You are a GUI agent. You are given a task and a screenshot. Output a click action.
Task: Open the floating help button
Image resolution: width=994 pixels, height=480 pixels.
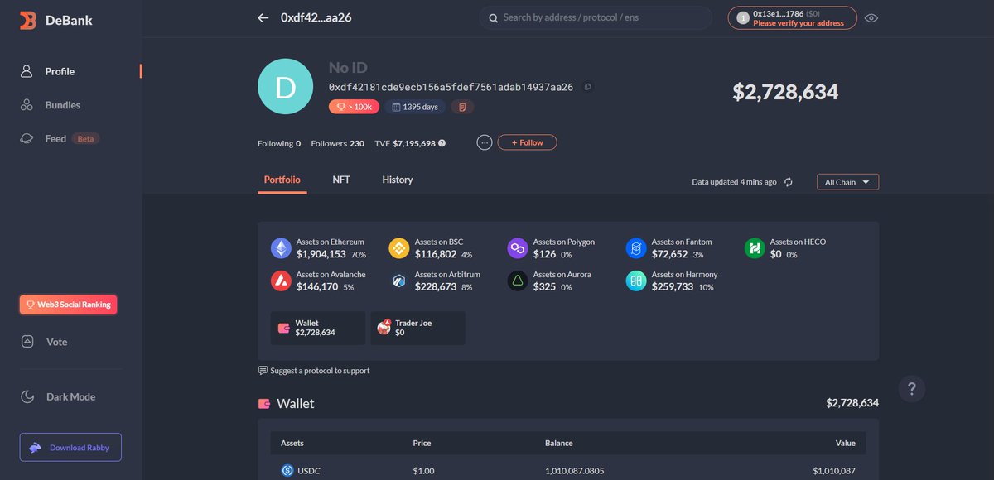point(912,388)
